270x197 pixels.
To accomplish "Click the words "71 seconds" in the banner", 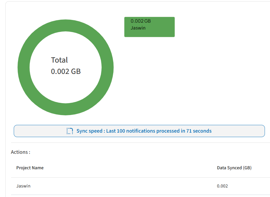I will 199,131.
